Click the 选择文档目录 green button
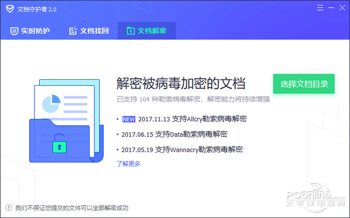The height and width of the screenshot is (218, 350). 304,84
